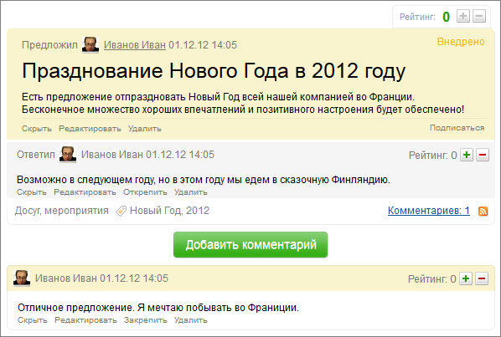Click the red minus on the official answer rating
The image size is (501, 337).
tap(483, 155)
